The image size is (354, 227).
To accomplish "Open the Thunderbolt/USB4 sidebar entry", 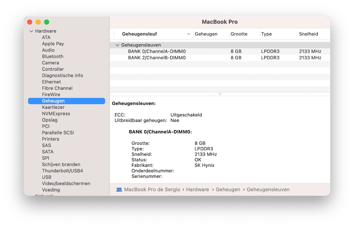I will [62, 171].
